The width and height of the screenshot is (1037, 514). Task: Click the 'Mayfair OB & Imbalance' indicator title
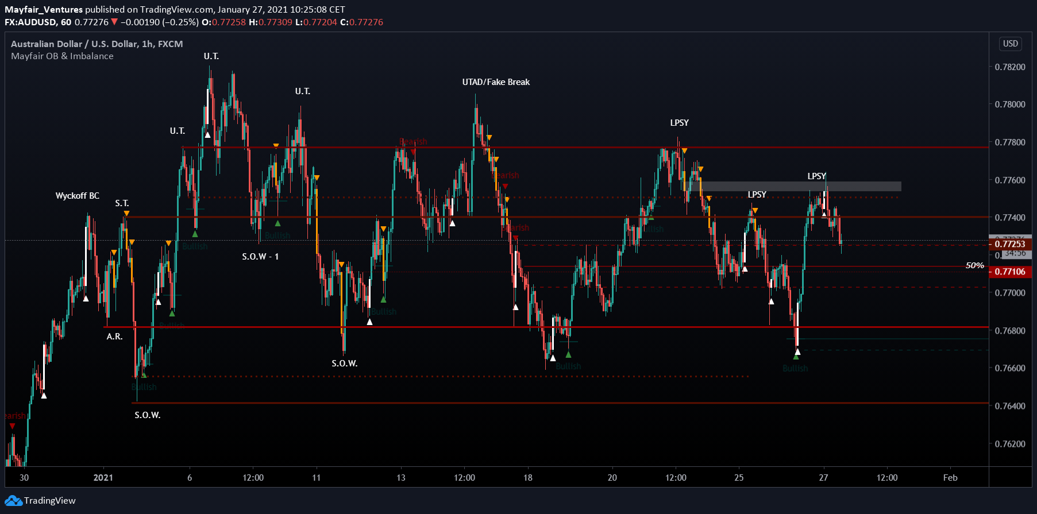point(62,56)
